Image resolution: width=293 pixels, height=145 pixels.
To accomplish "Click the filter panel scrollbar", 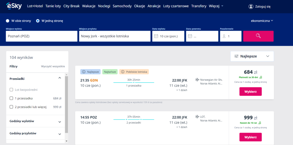I will pos(66,103).
